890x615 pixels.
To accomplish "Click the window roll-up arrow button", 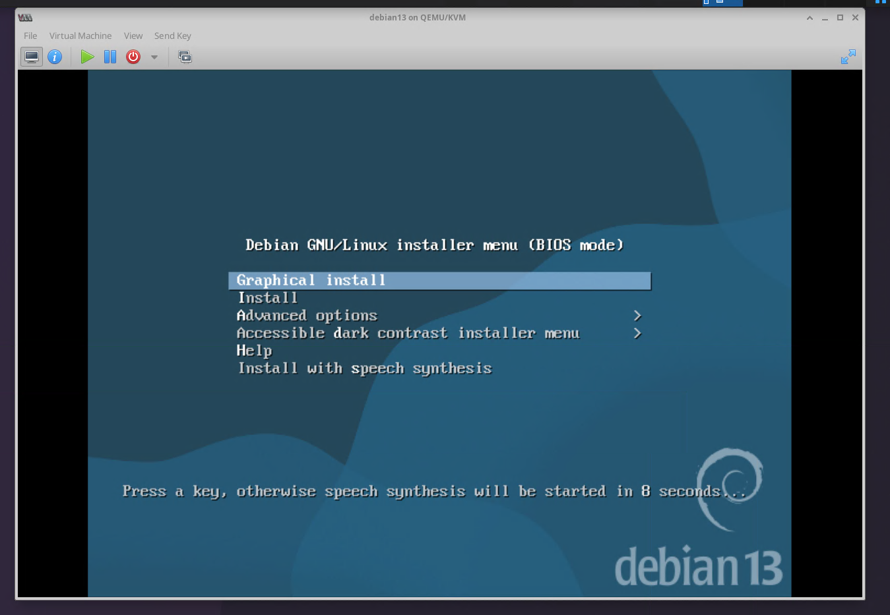I will [x=810, y=18].
